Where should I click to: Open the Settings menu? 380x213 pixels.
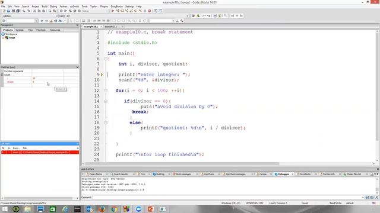pyautogui.click(x=129, y=7)
